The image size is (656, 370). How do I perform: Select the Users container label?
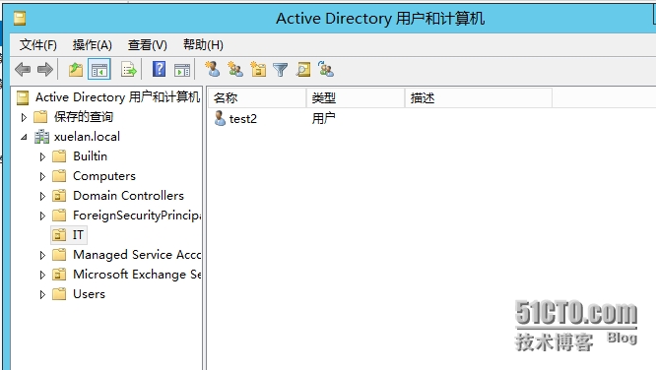click(89, 294)
